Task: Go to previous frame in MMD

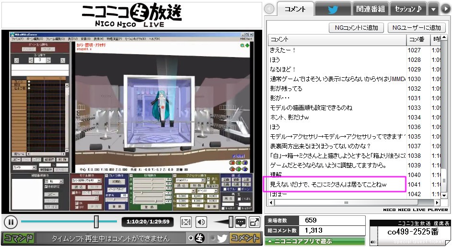Action: [x=31, y=60]
